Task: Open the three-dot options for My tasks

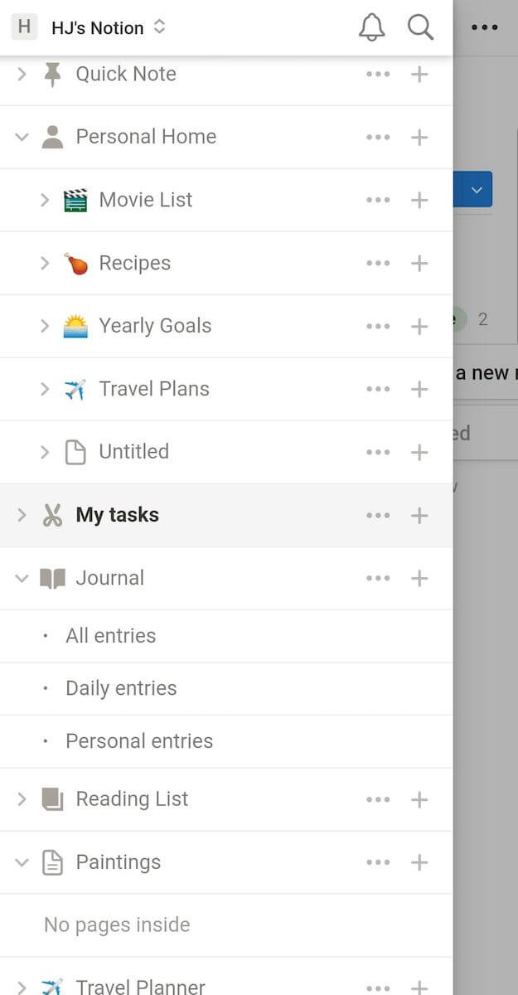Action: coord(378,515)
